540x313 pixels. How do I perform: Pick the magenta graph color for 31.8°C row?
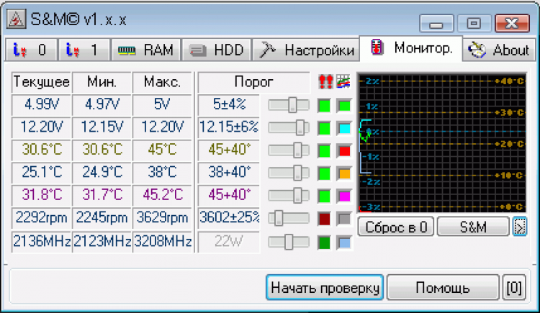point(344,196)
